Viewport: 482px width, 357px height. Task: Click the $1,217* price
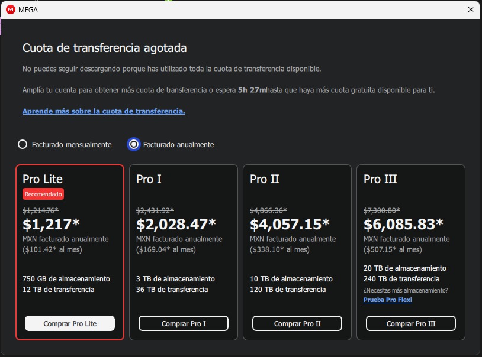coord(51,225)
